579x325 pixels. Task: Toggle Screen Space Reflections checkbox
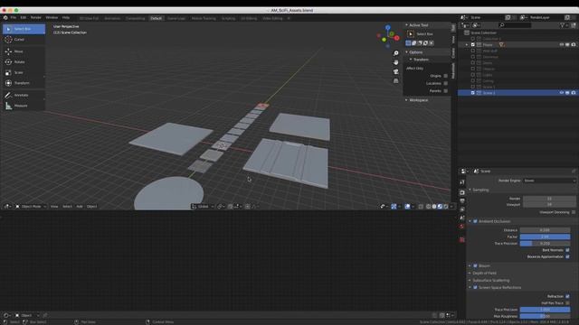475,287
